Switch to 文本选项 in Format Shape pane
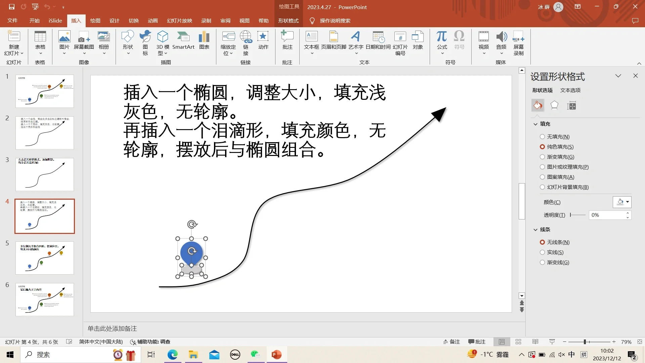This screenshot has width=645, height=363. click(570, 90)
